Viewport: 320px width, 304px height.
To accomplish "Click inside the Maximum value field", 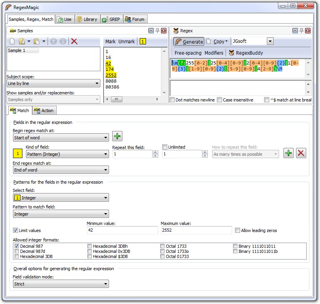I will (195, 230).
